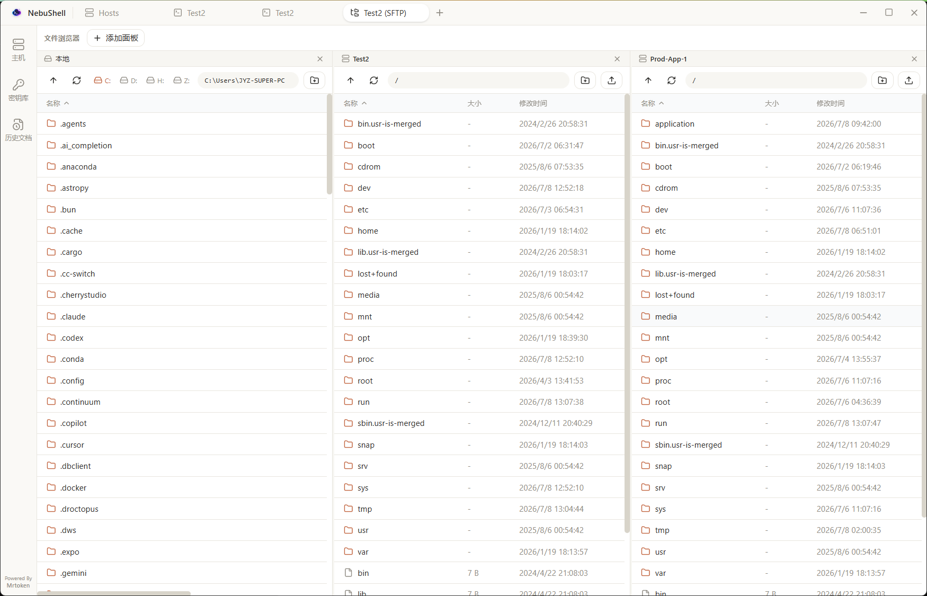Switch to the first Test2 terminal tab

[190, 13]
